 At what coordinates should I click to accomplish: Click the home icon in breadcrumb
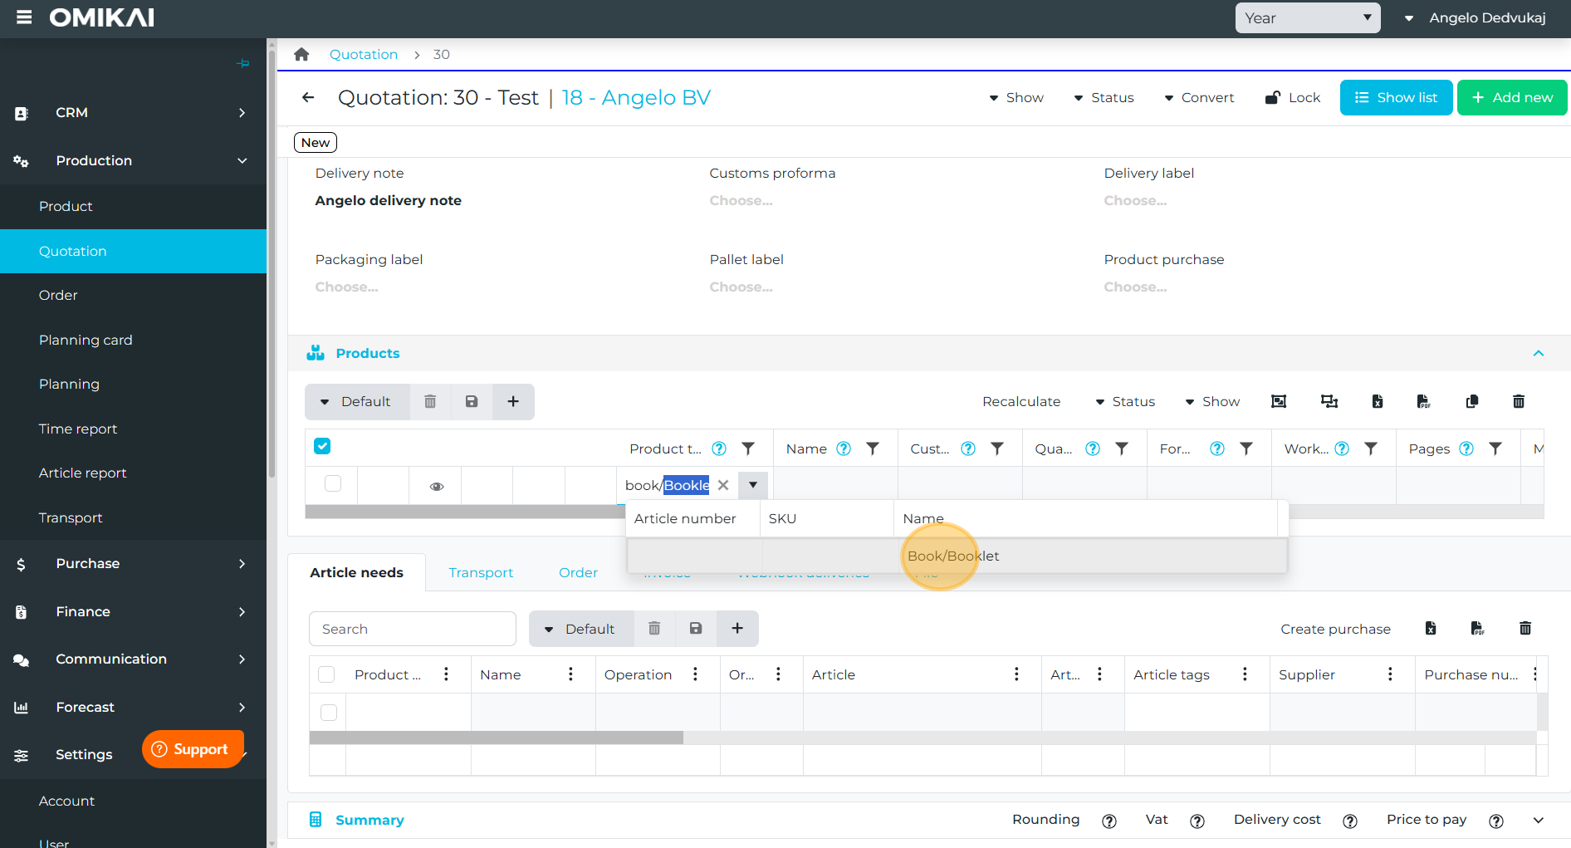coord(301,55)
